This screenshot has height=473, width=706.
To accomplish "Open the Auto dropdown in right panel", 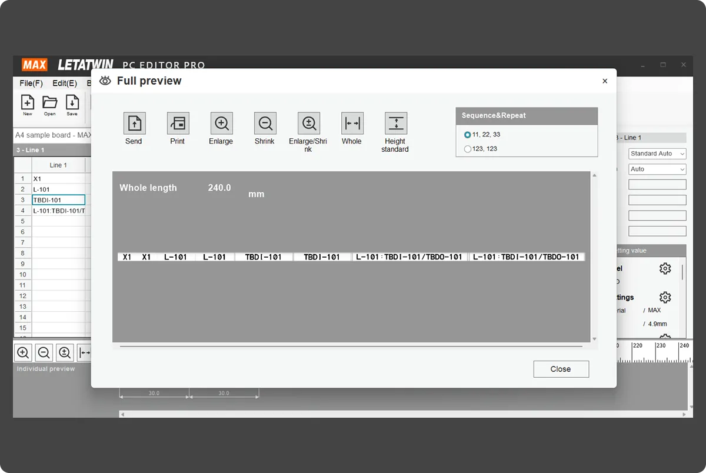I will click(657, 169).
